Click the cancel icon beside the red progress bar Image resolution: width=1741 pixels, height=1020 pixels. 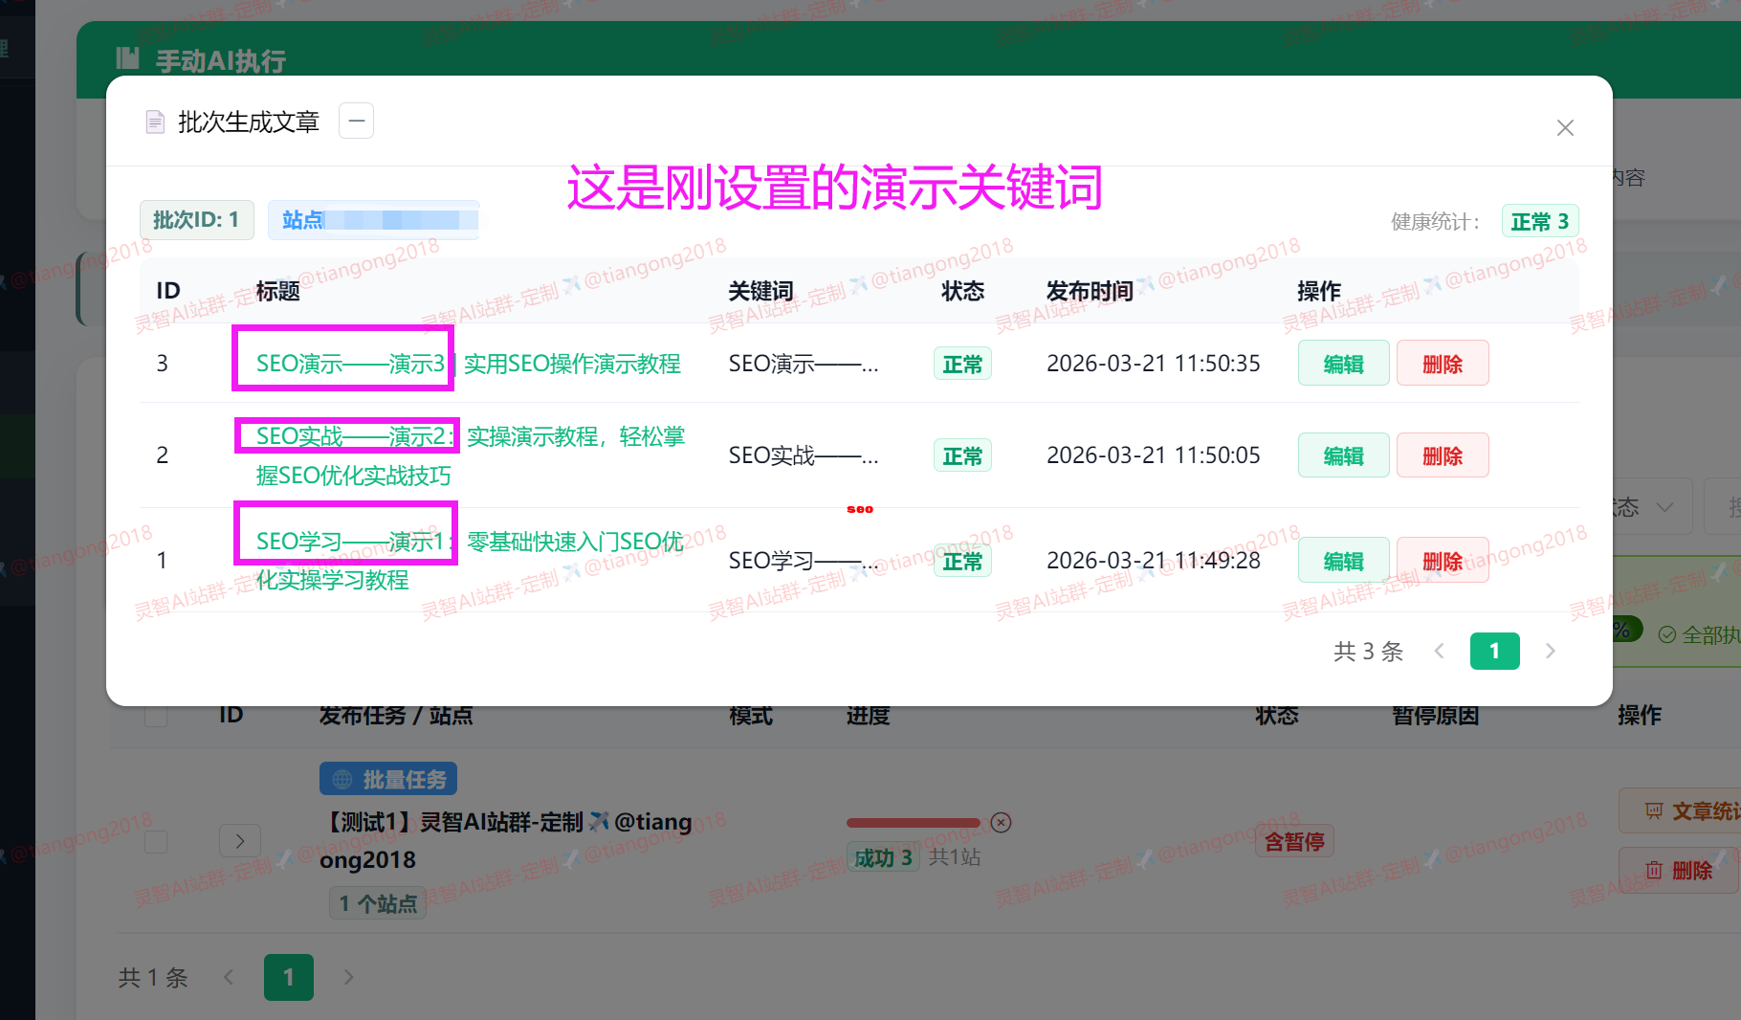[x=1002, y=822]
